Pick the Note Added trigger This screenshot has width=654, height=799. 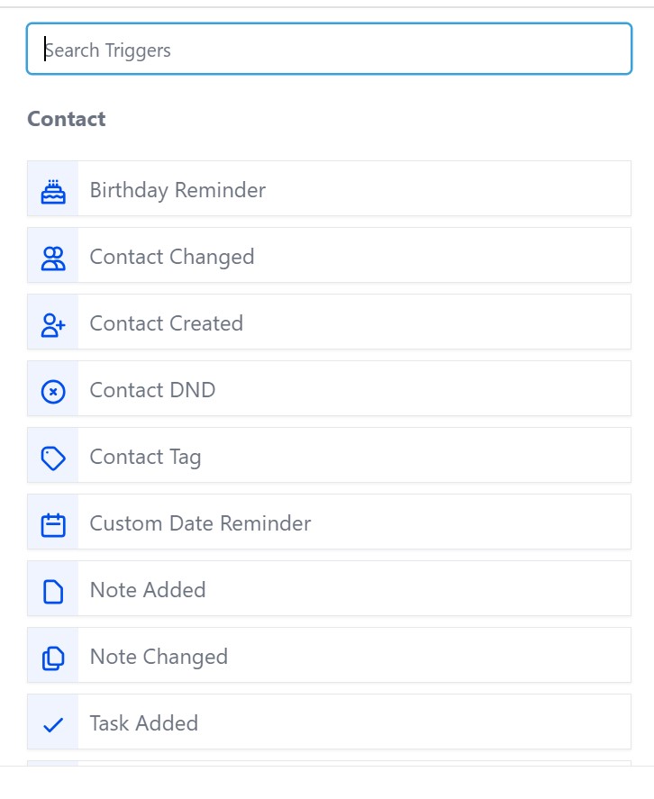tap(148, 590)
